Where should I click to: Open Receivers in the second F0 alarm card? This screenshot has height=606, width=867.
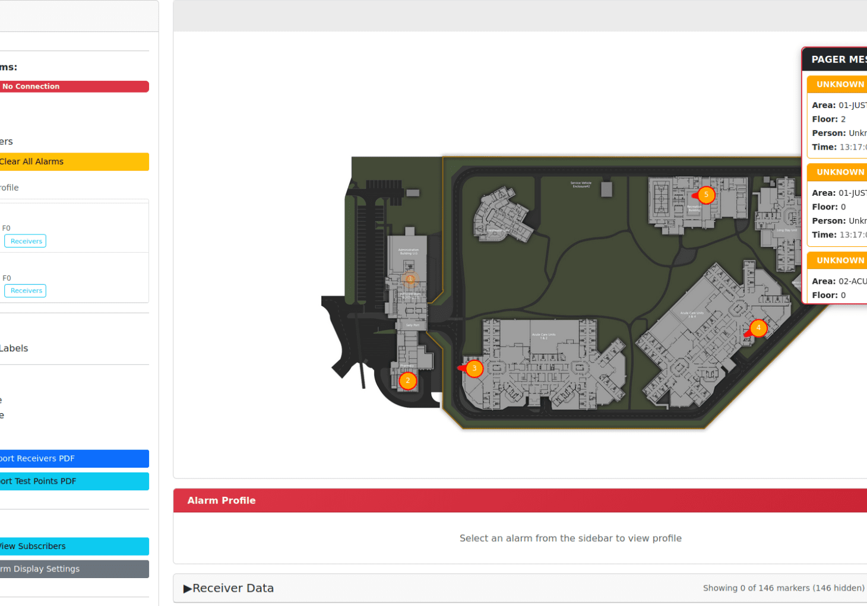click(x=26, y=291)
